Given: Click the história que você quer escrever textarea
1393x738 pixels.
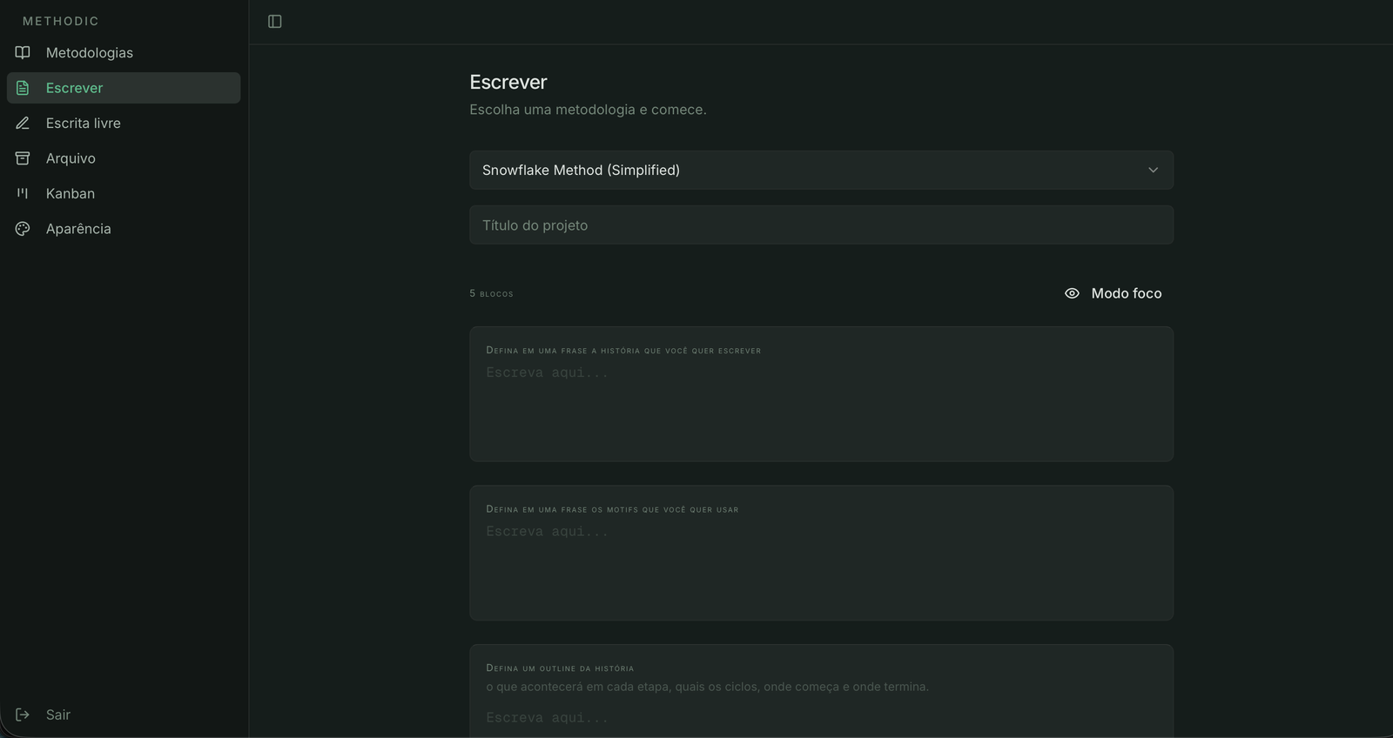Looking at the screenshot, I should point(821,406).
